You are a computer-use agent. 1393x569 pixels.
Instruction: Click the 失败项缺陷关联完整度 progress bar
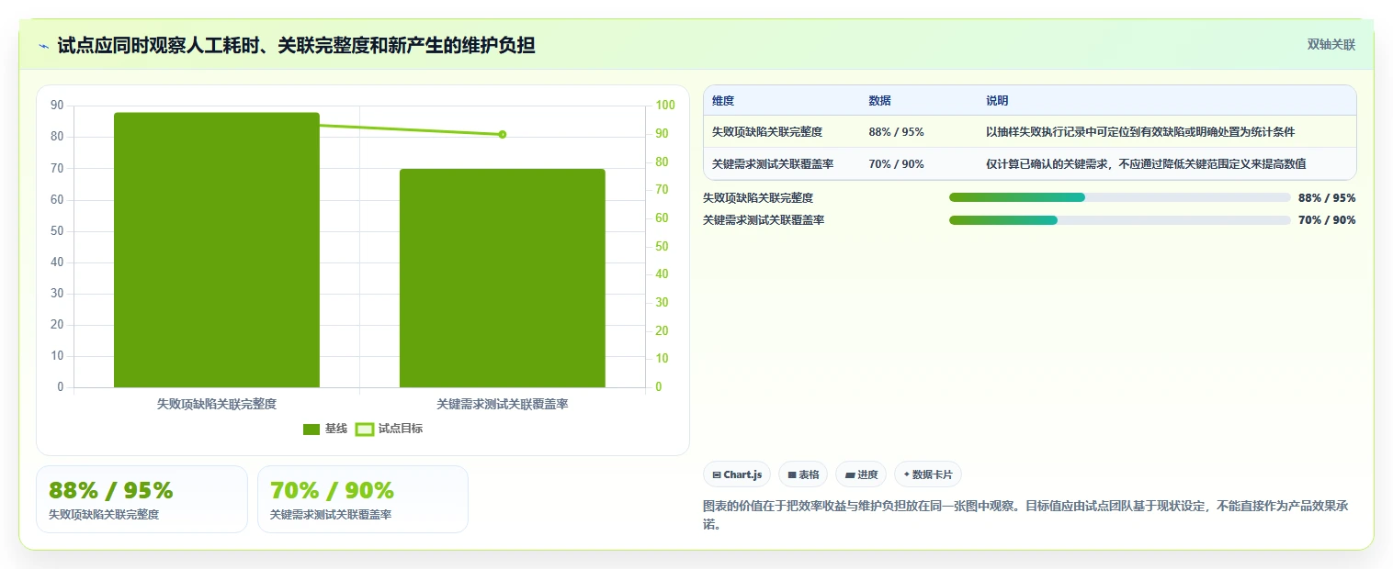1120,197
